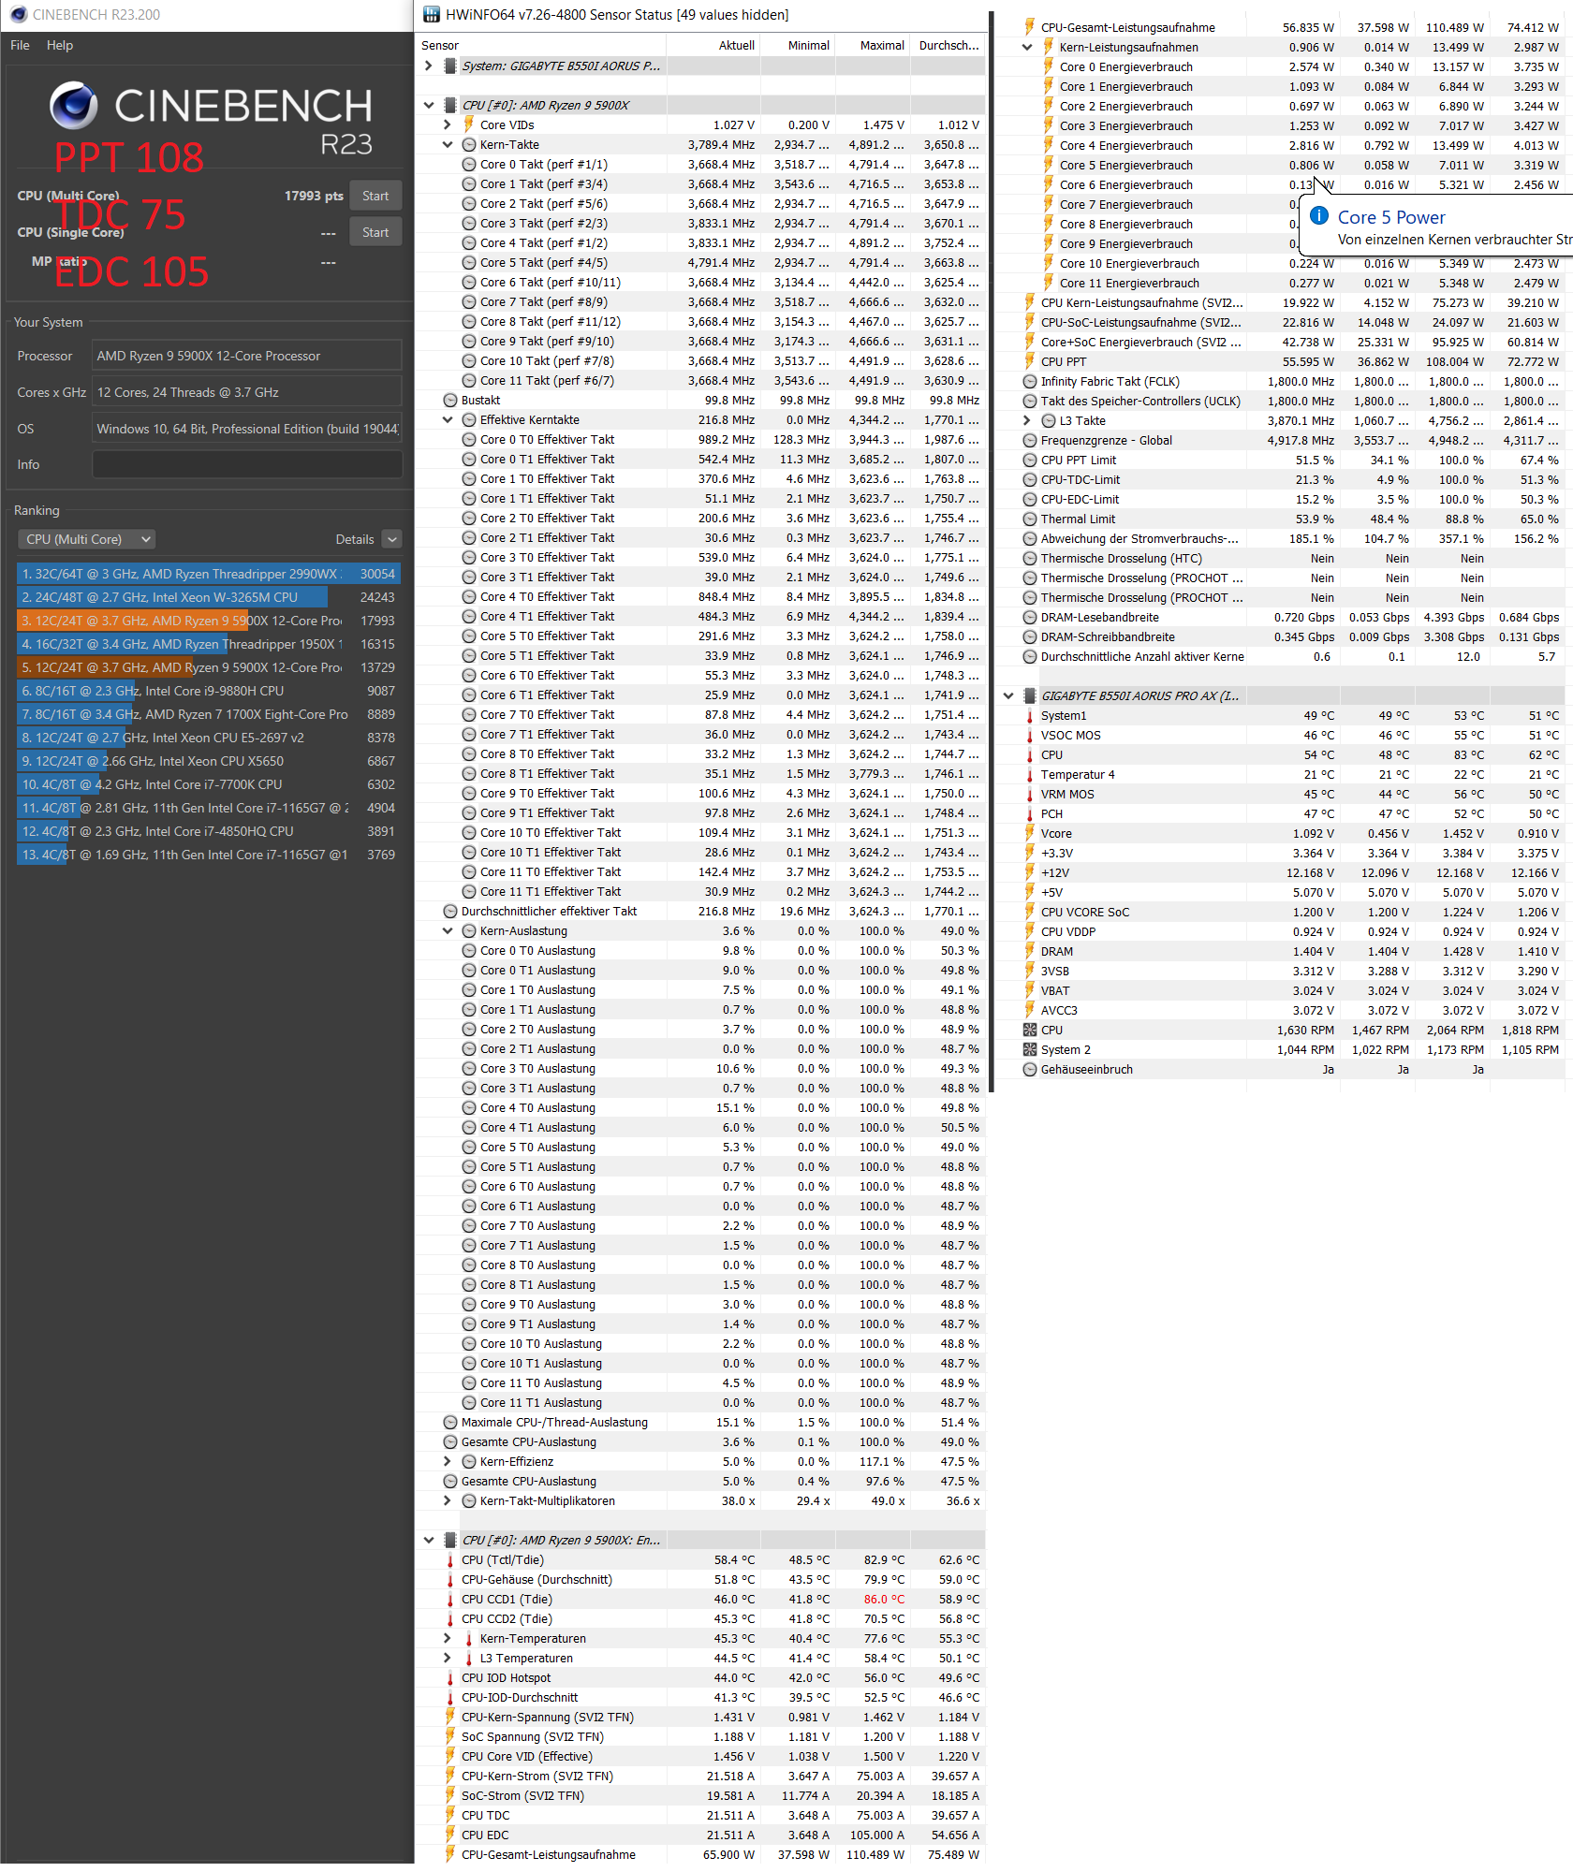The width and height of the screenshot is (1573, 1872).
Task: Expand the Core VIDs tree node
Action: point(448,124)
